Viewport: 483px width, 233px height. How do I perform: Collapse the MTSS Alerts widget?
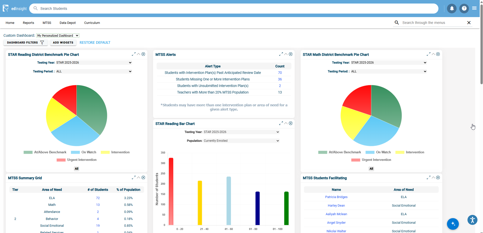(286, 54)
